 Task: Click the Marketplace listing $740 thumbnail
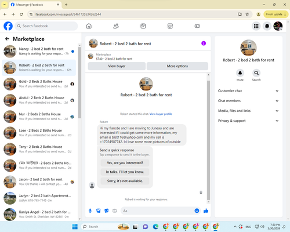coord(90,56)
